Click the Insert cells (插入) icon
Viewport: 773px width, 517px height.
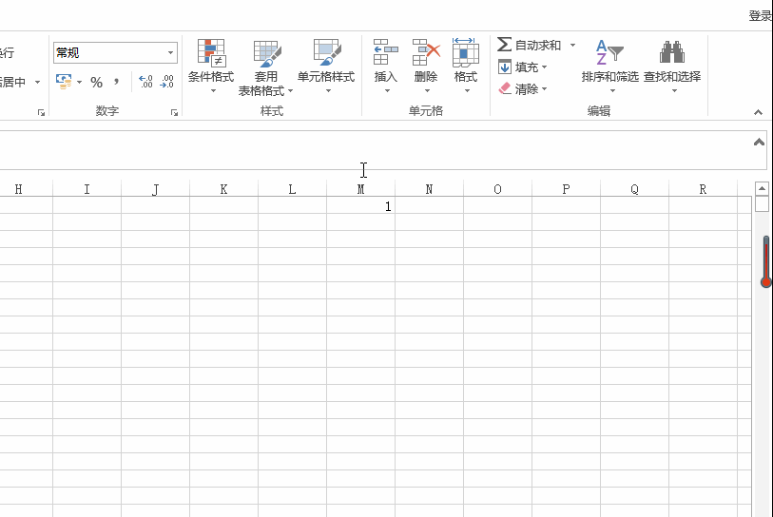[385, 52]
